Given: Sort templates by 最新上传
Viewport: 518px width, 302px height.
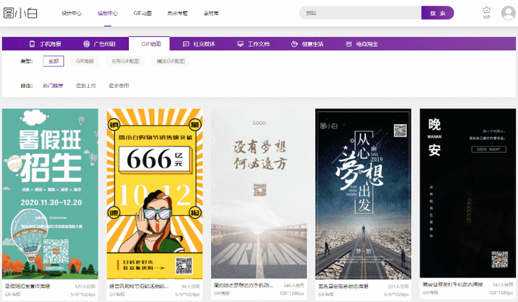Looking at the screenshot, I should (85, 86).
